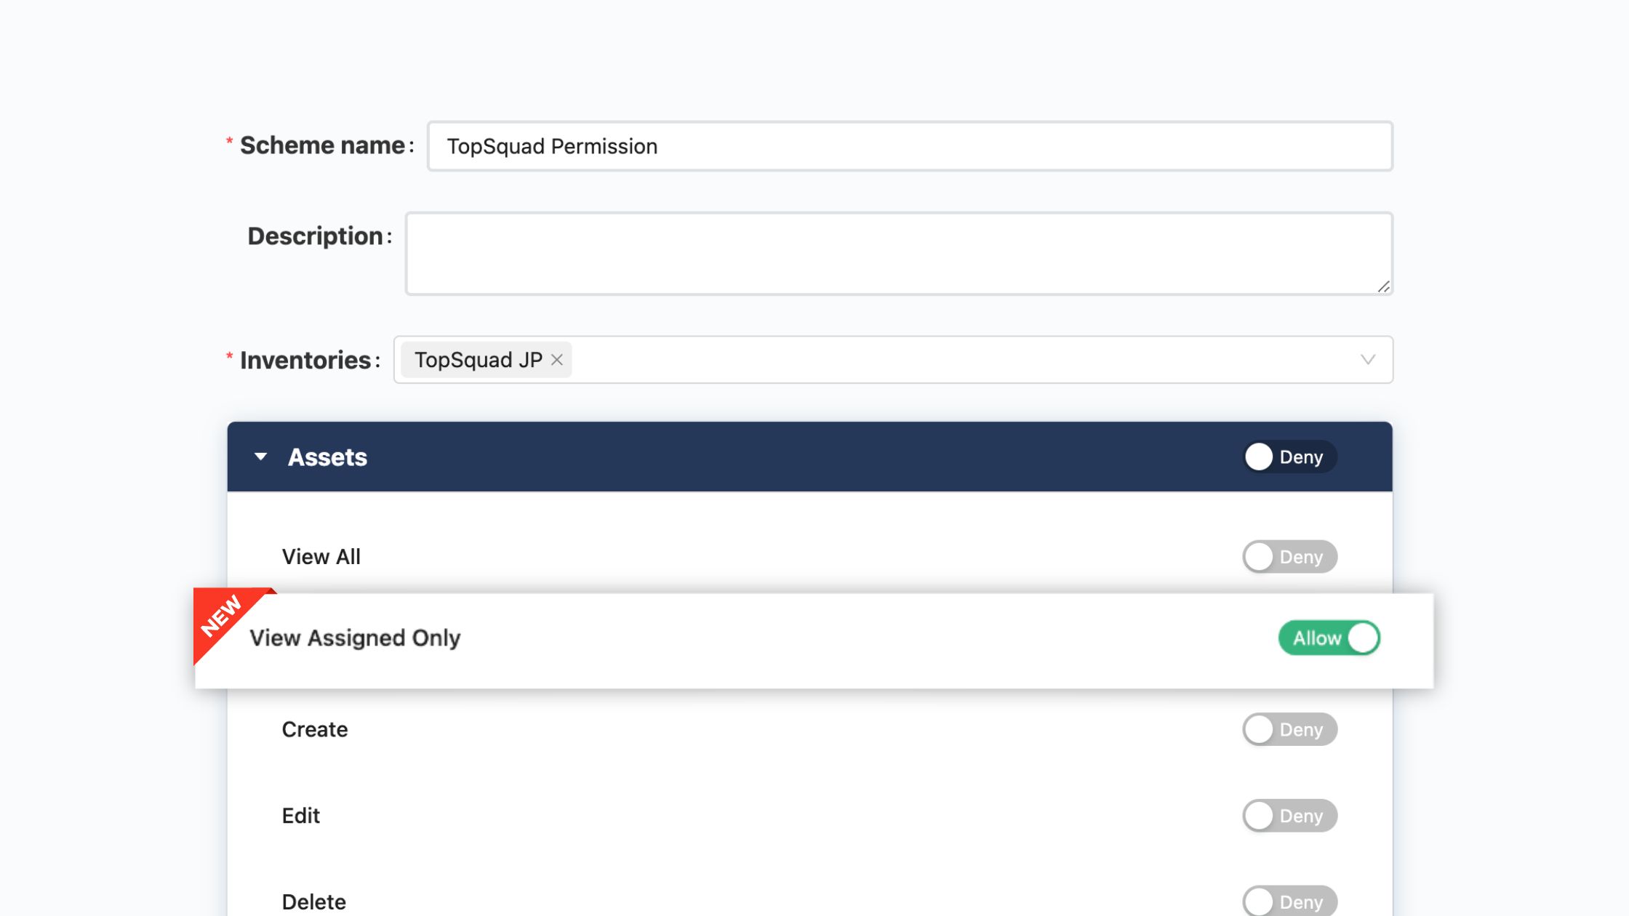Remove TopSquad JP inventory tag
Image resolution: width=1629 pixels, height=916 pixels.
[557, 360]
